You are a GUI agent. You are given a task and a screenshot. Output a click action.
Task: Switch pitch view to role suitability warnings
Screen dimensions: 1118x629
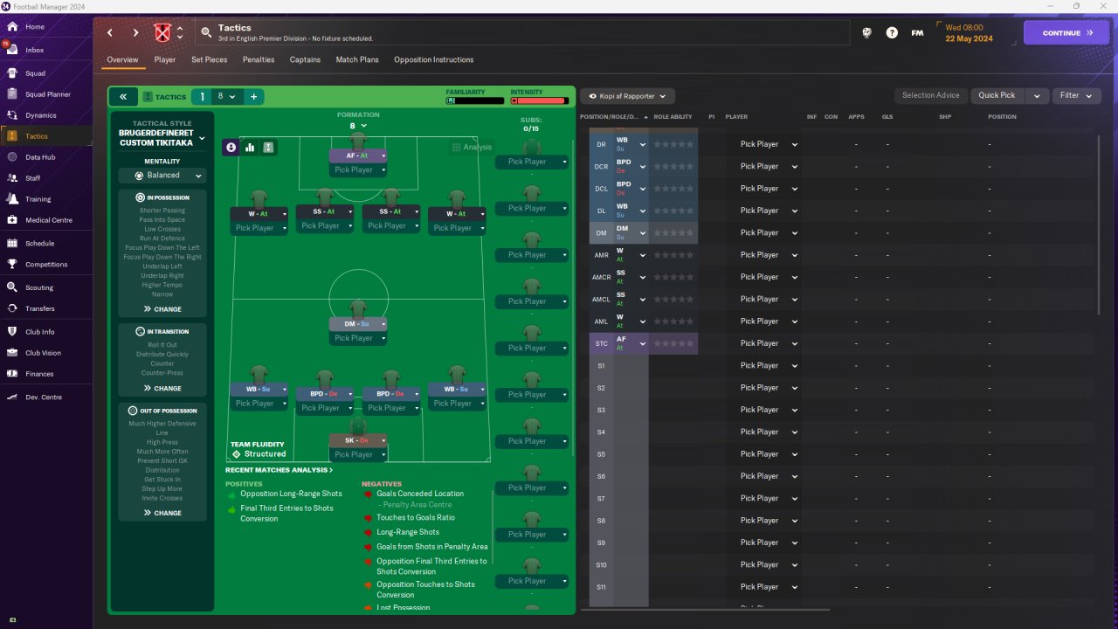[x=268, y=148]
